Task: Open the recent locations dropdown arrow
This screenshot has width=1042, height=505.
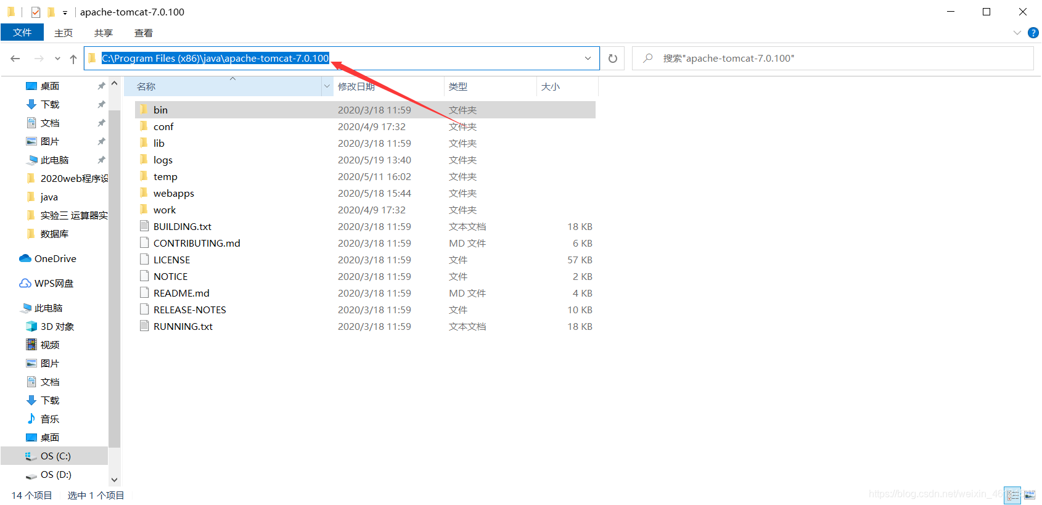Action: coord(57,59)
